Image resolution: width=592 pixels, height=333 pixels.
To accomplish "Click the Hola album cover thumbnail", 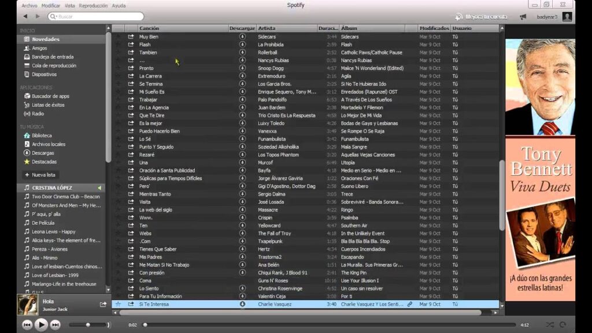I will pyautogui.click(x=28, y=304).
